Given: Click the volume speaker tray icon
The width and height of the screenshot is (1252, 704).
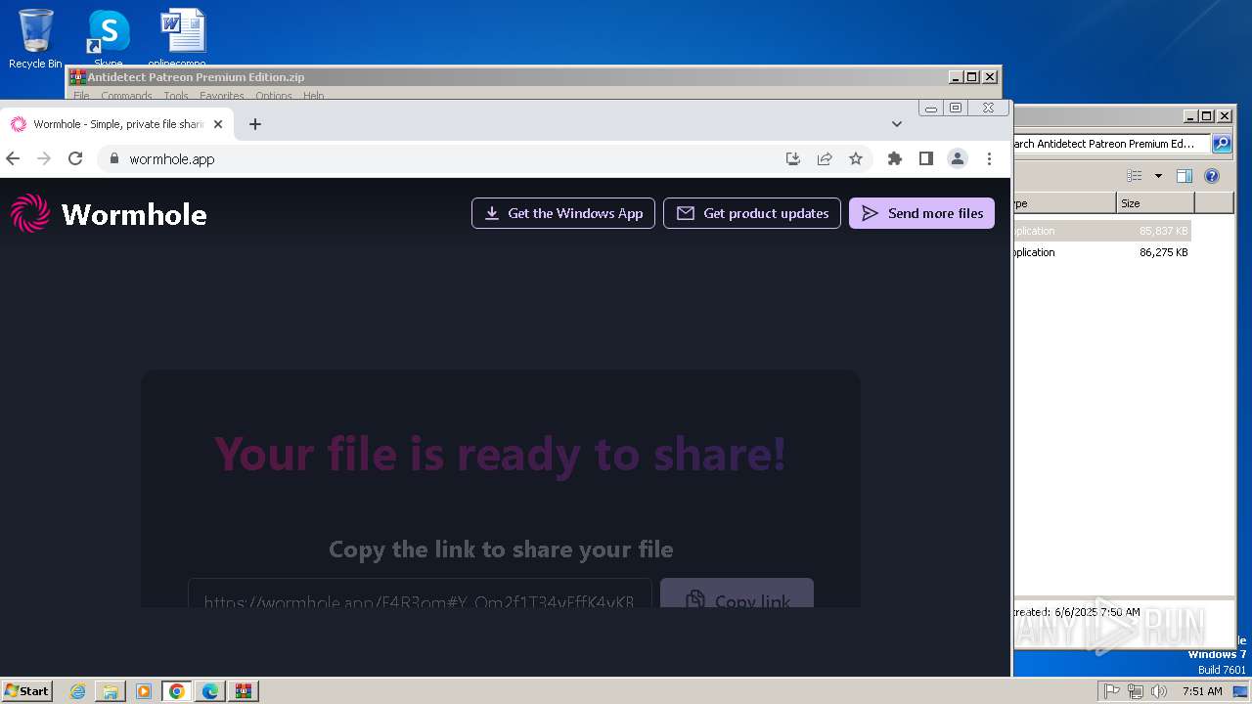Looking at the screenshot, I should point(1159,691).
